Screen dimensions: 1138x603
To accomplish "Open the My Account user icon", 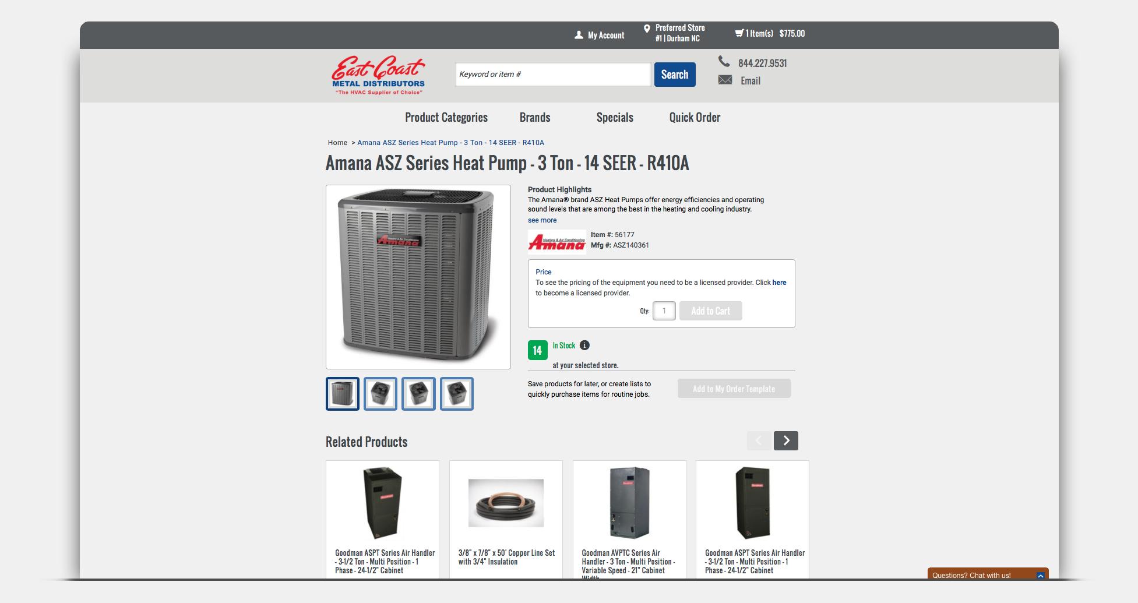I will (579, 35).
